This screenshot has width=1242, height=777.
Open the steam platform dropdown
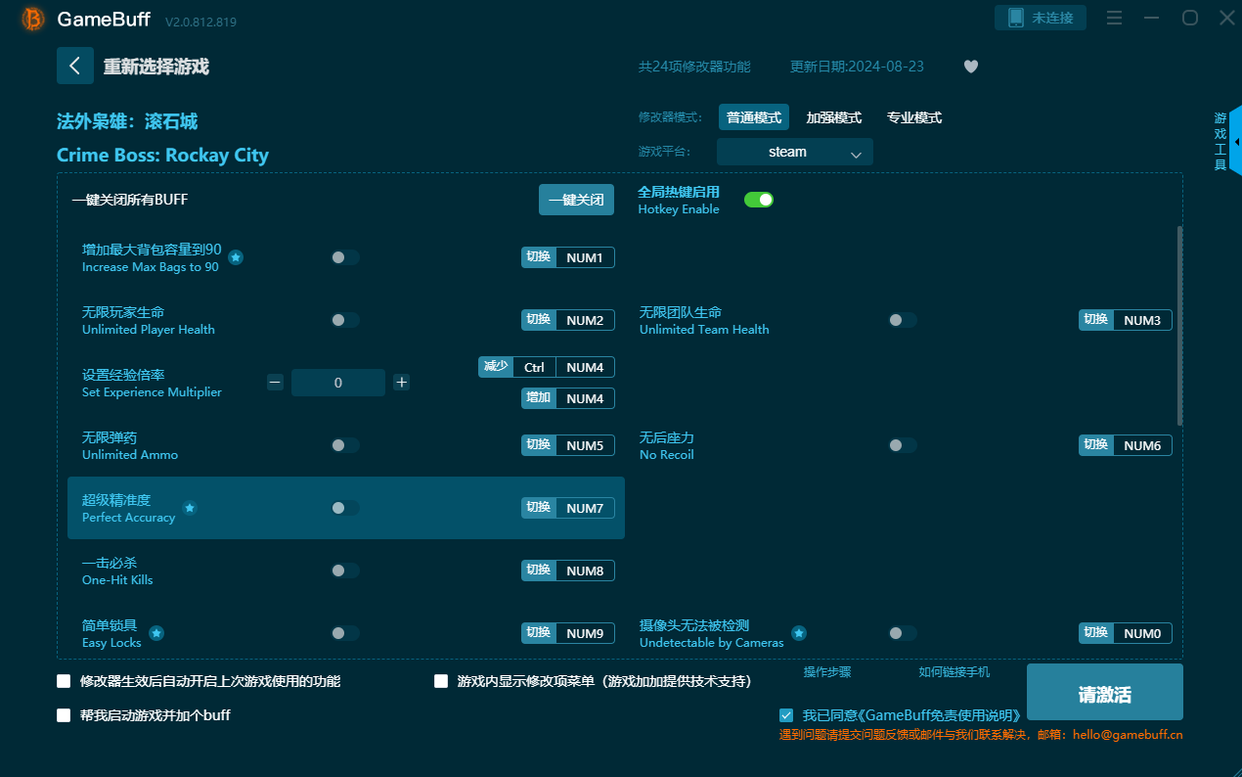pyautogui.click(x=795, y=152)
